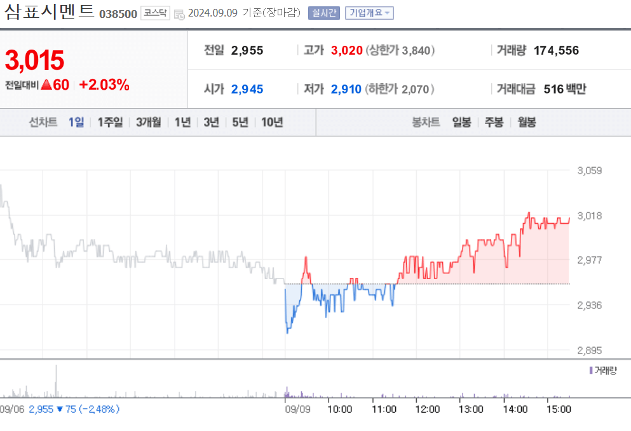Viewport: 631px width, 431px height.
Task: Click the 실시간 real-time button
Action: click(324, 13)
